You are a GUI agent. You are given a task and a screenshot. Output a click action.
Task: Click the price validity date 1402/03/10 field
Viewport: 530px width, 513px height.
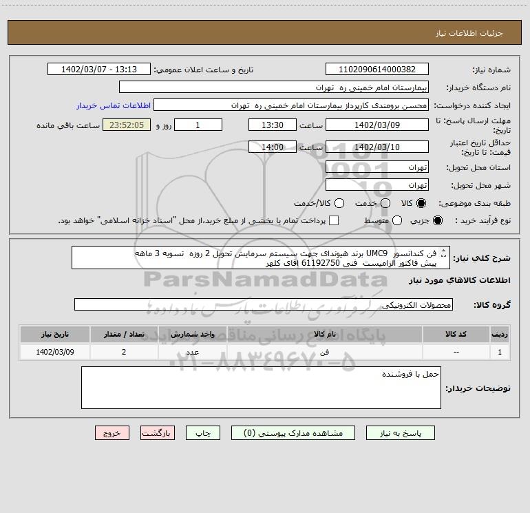click(x=377, y=147)
